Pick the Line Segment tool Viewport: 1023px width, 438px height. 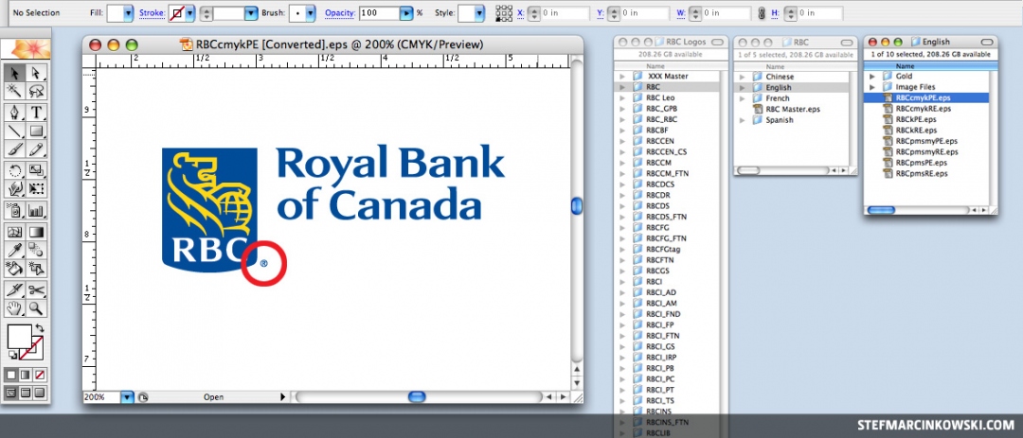(15, 131)
